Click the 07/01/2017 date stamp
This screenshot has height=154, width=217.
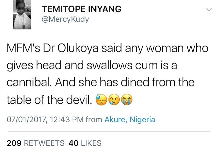(25, 120)
